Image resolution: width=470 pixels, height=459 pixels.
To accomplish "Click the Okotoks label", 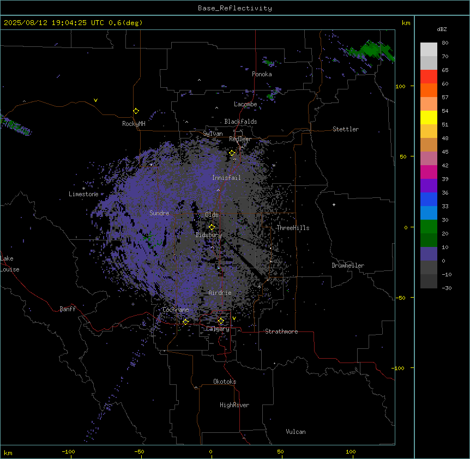I will coord(225,382).
